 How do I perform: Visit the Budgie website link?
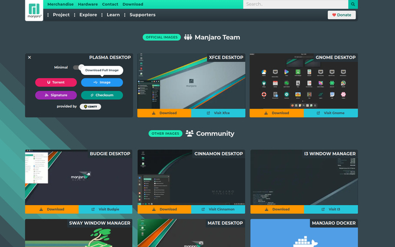(106, 209)
